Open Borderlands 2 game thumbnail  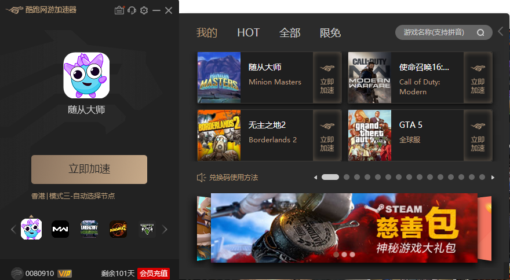pyautogui.click(x=219, y=135)
